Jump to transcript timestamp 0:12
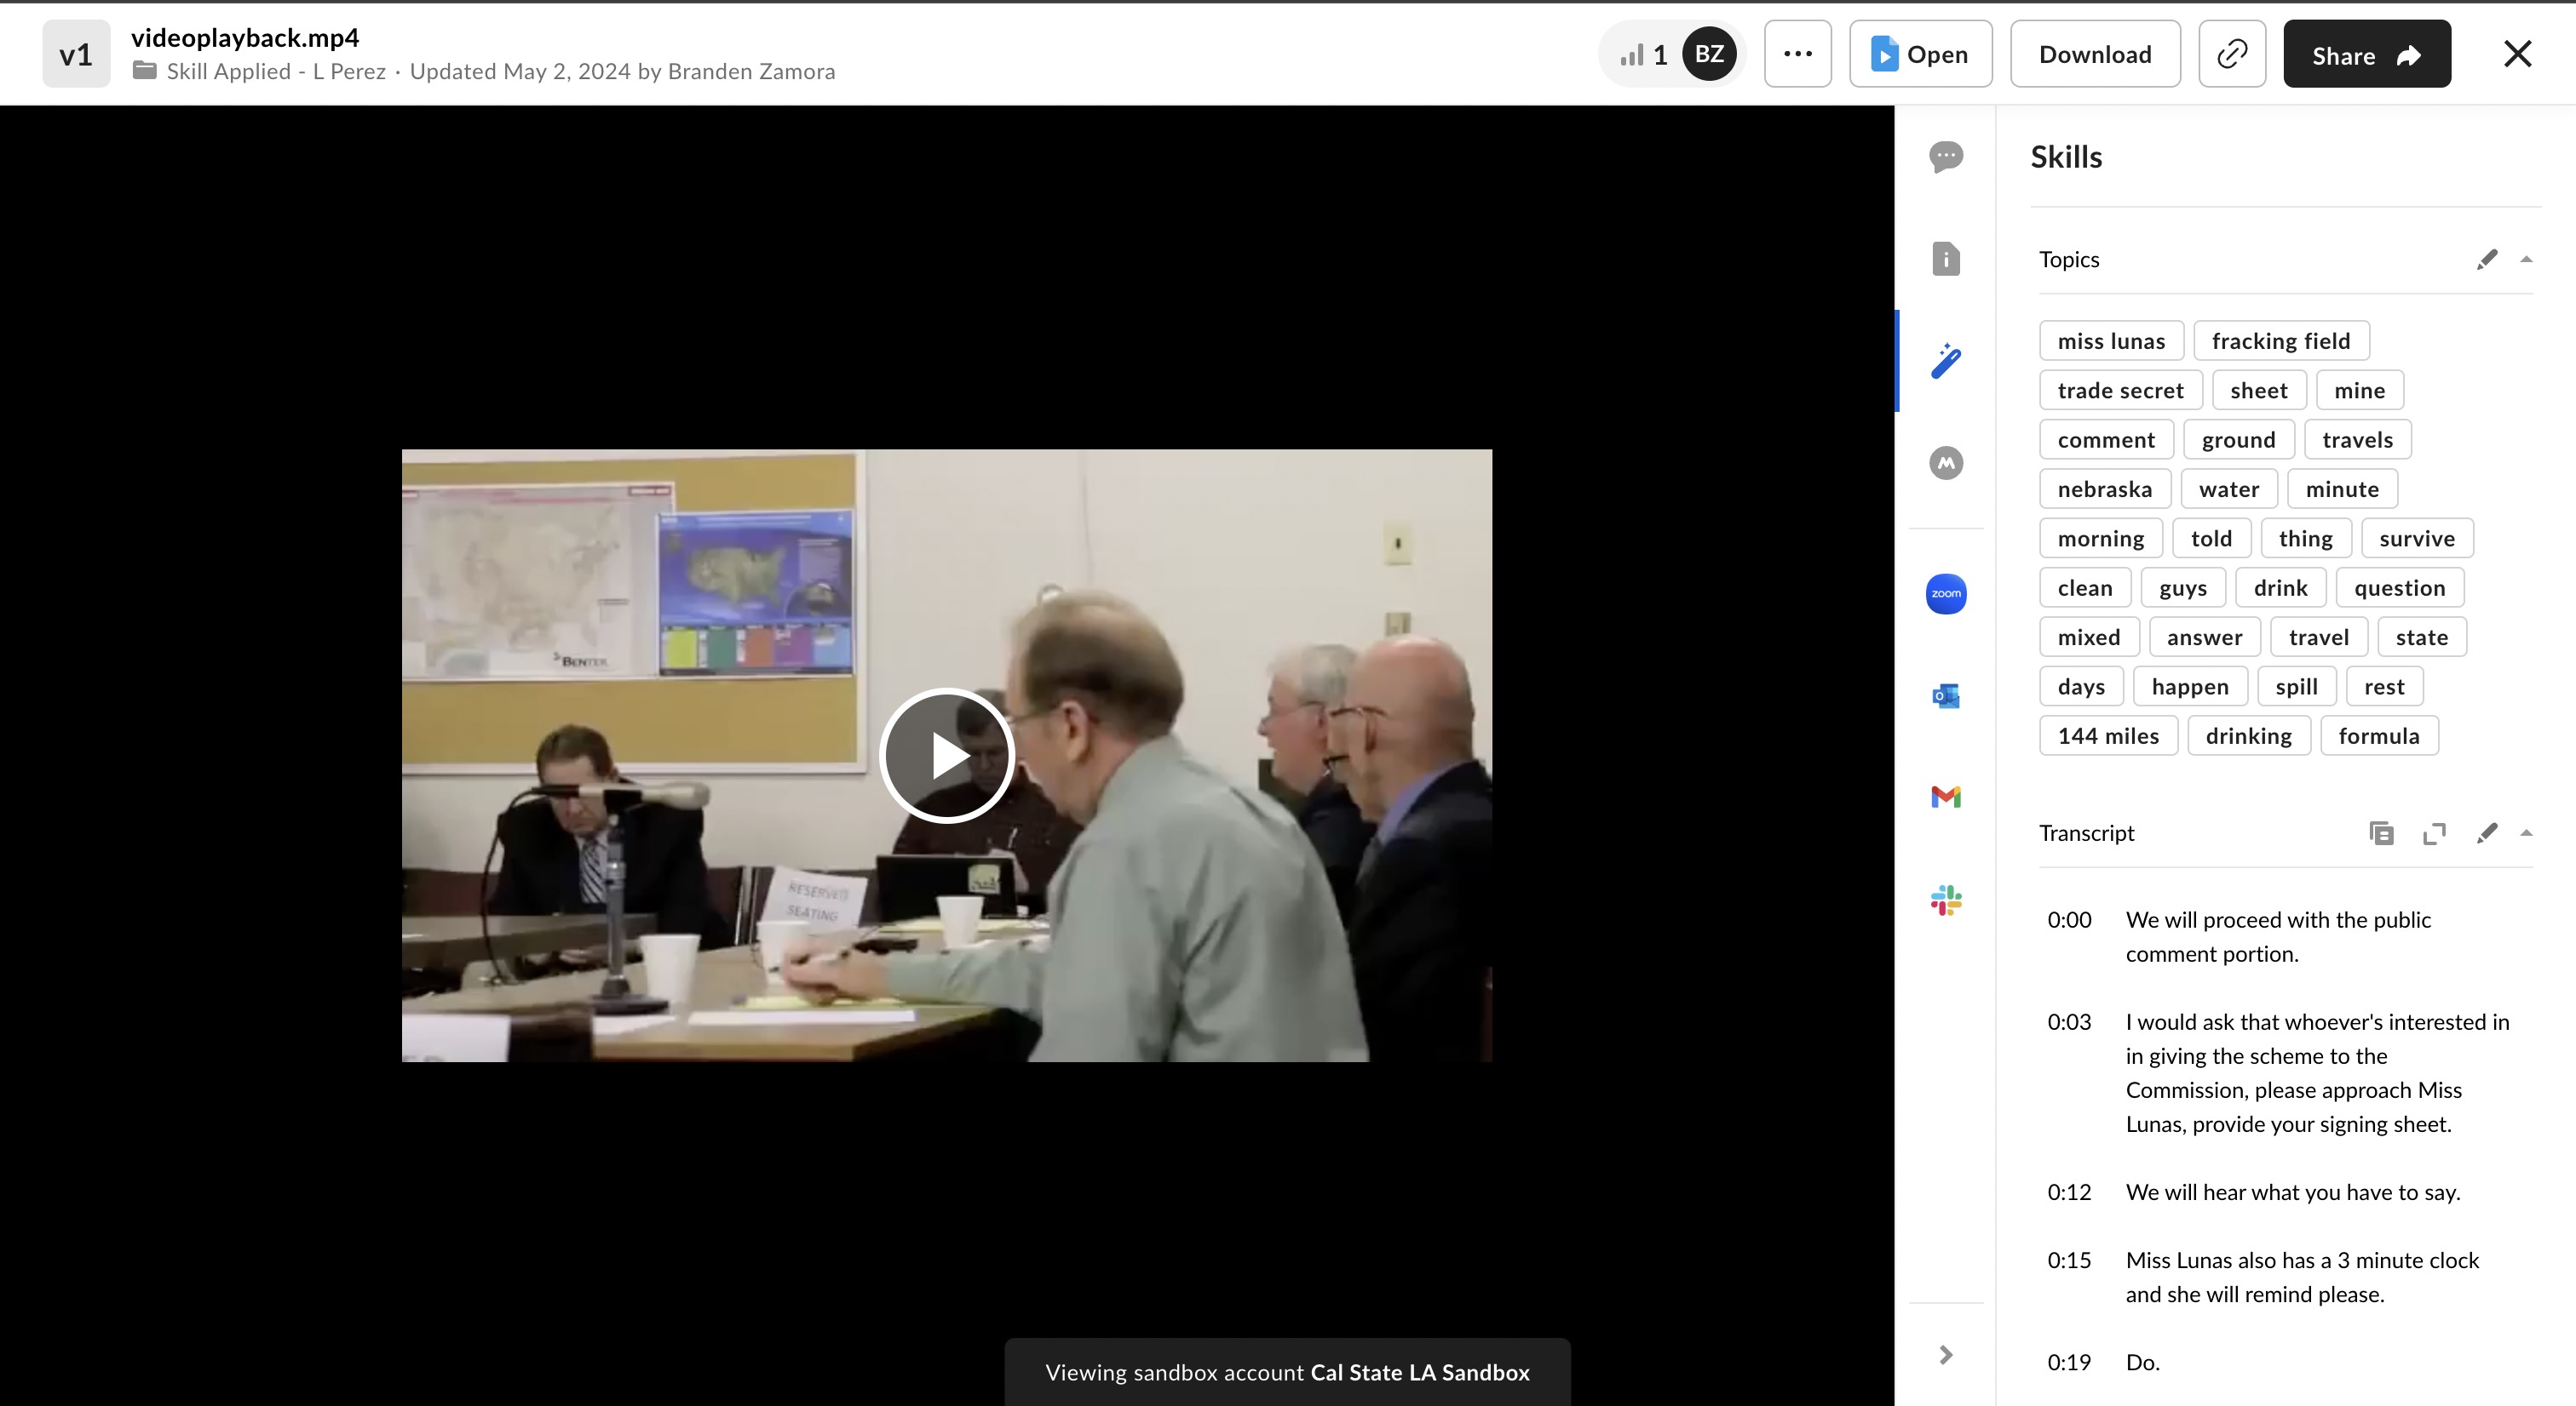This screenshot has width=2576, height=1406. click(x=2068, y=1192)
